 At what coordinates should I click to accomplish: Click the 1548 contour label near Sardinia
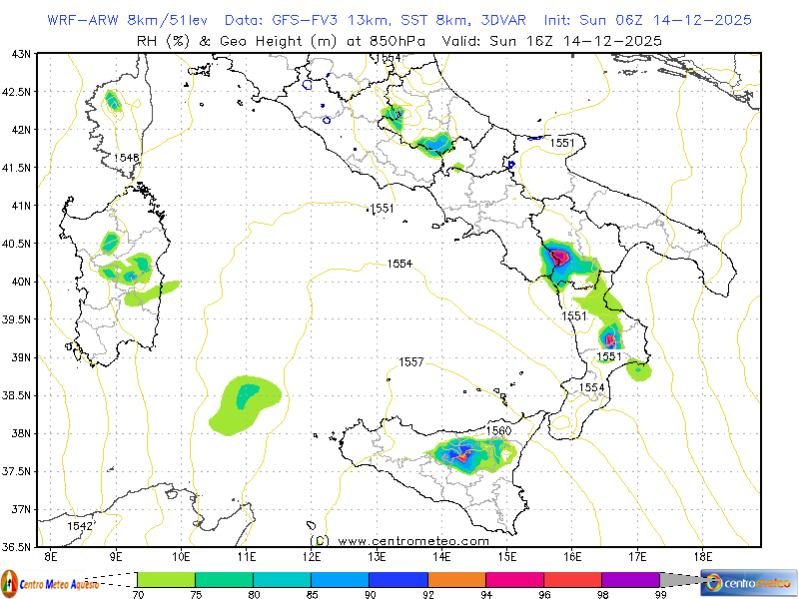(x=126, y=158)
